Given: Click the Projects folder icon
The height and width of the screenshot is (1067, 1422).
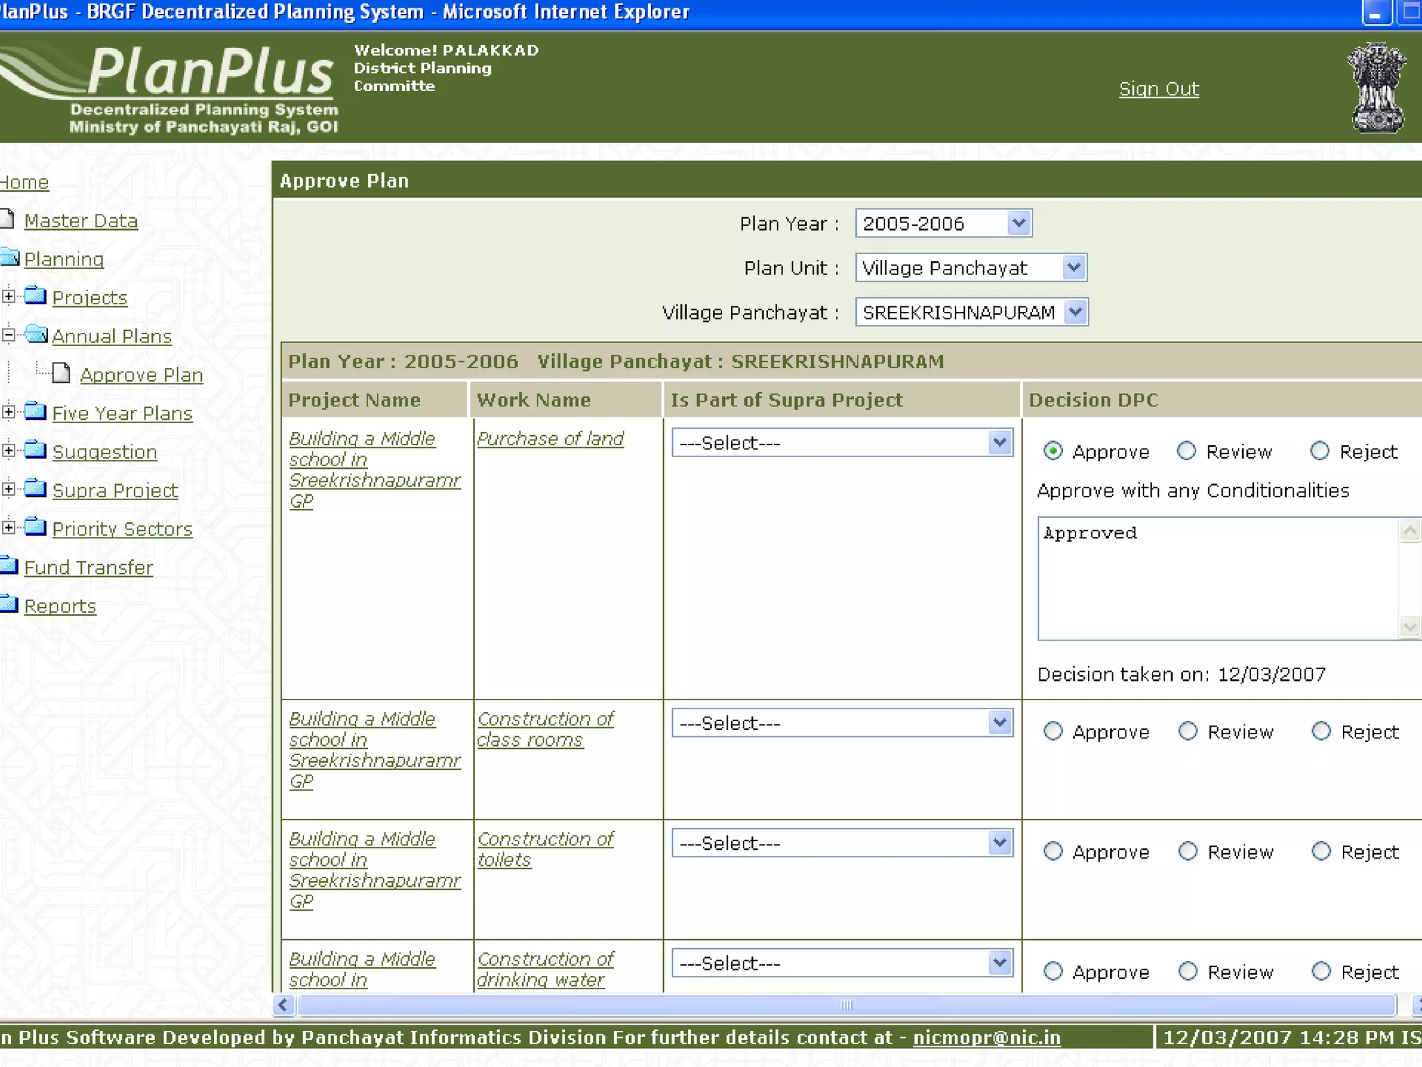Looking at the screenshot, I should coord(35,296).
